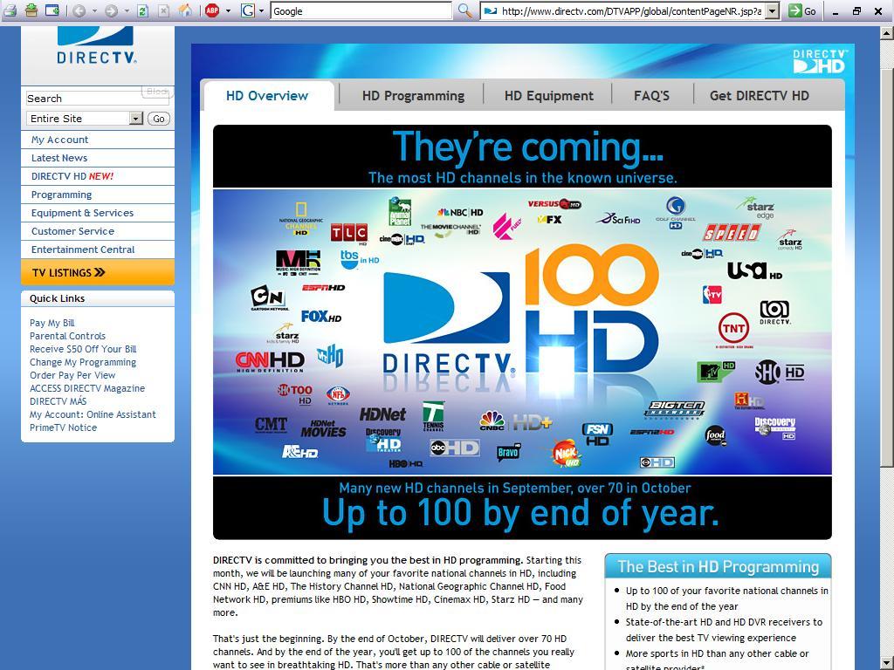The width and height of the screenshot is (894, 670).
Task: Click the vertical scrollbar up arrow
Action: (x=887, y=33)
